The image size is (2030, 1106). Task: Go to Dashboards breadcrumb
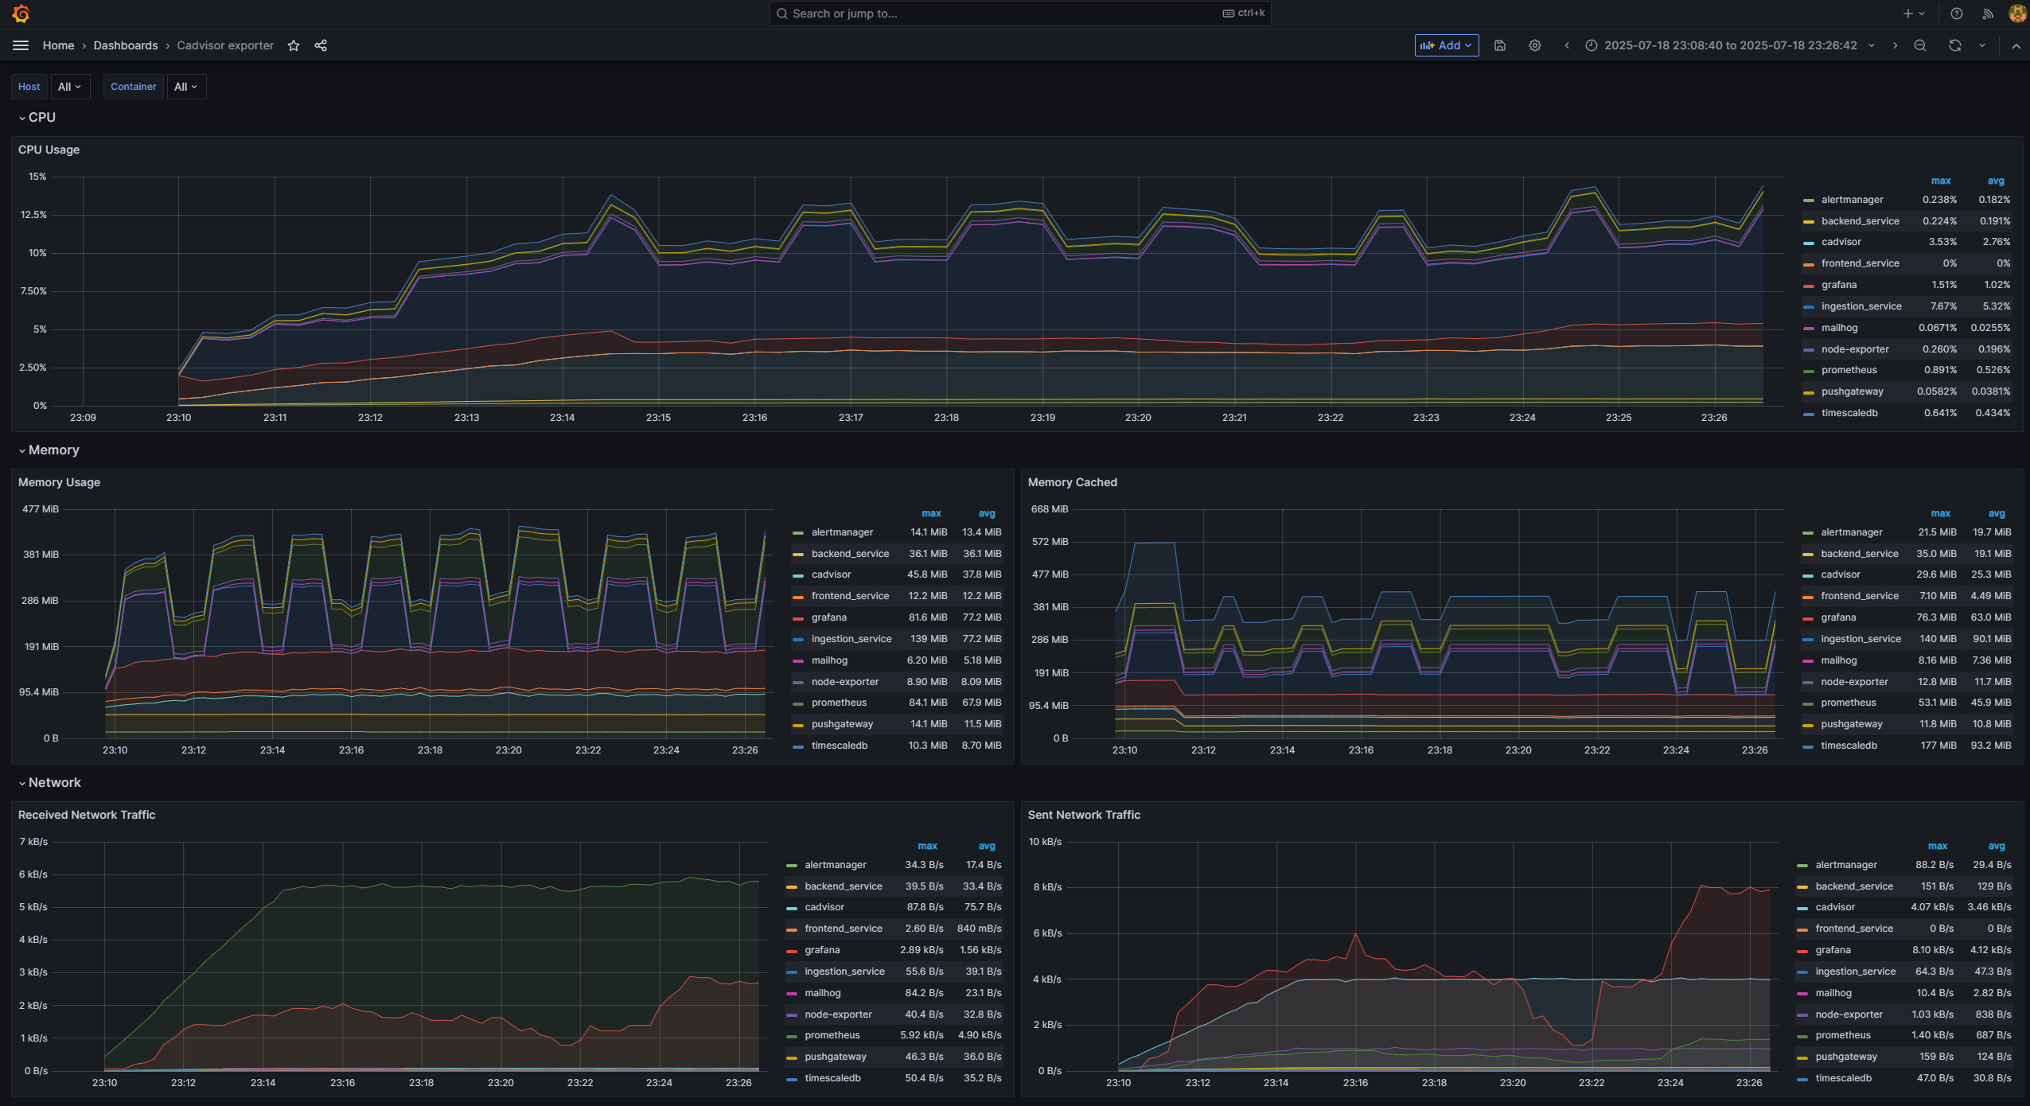point(126,45)
